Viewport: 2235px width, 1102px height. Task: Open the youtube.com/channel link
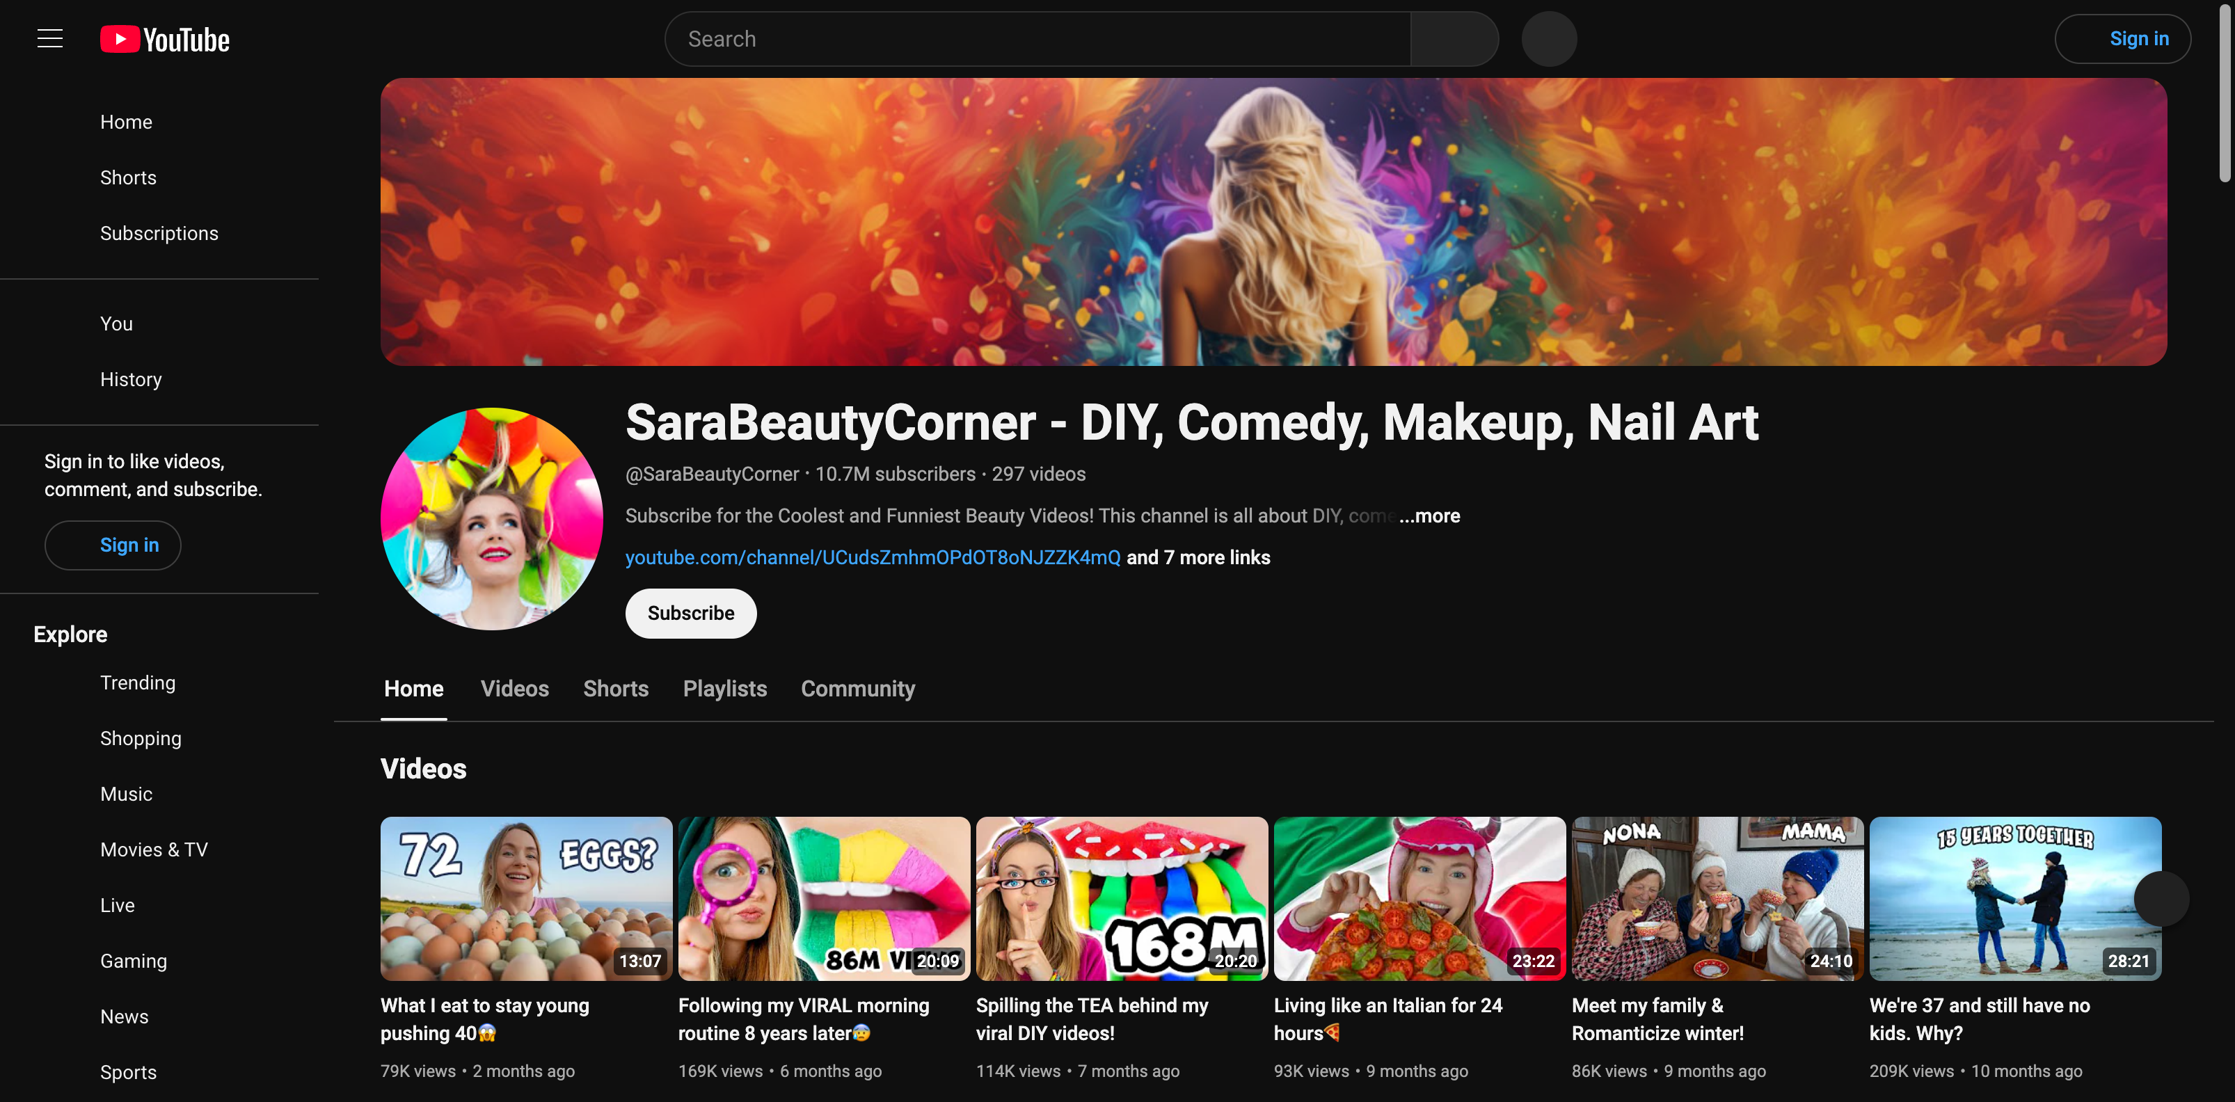pos(872,557)
